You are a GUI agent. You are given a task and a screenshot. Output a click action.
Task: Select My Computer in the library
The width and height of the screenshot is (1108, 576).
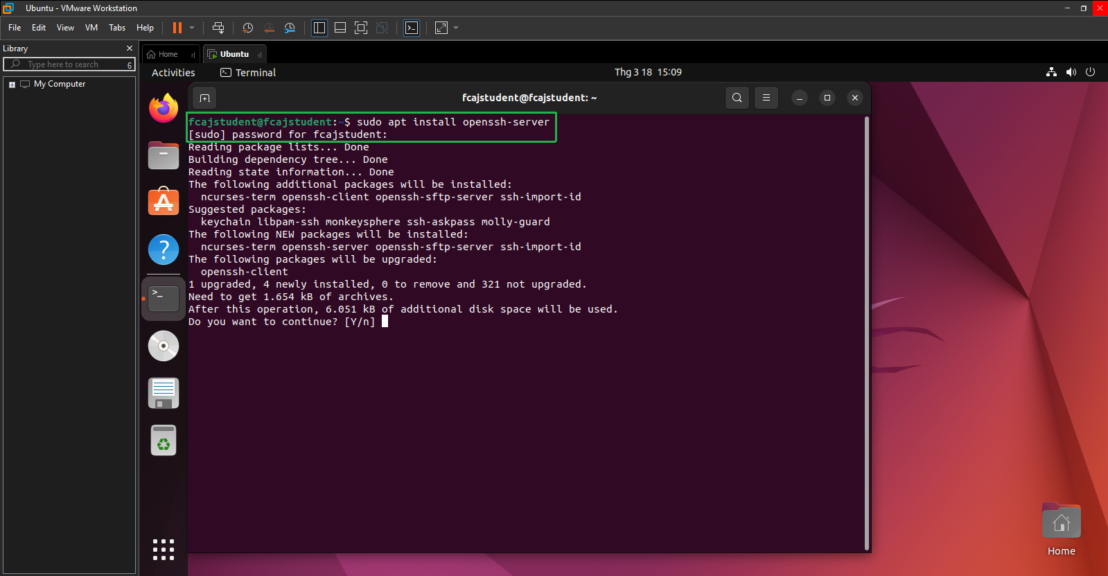pyautogui.click(x=60, y=84)
